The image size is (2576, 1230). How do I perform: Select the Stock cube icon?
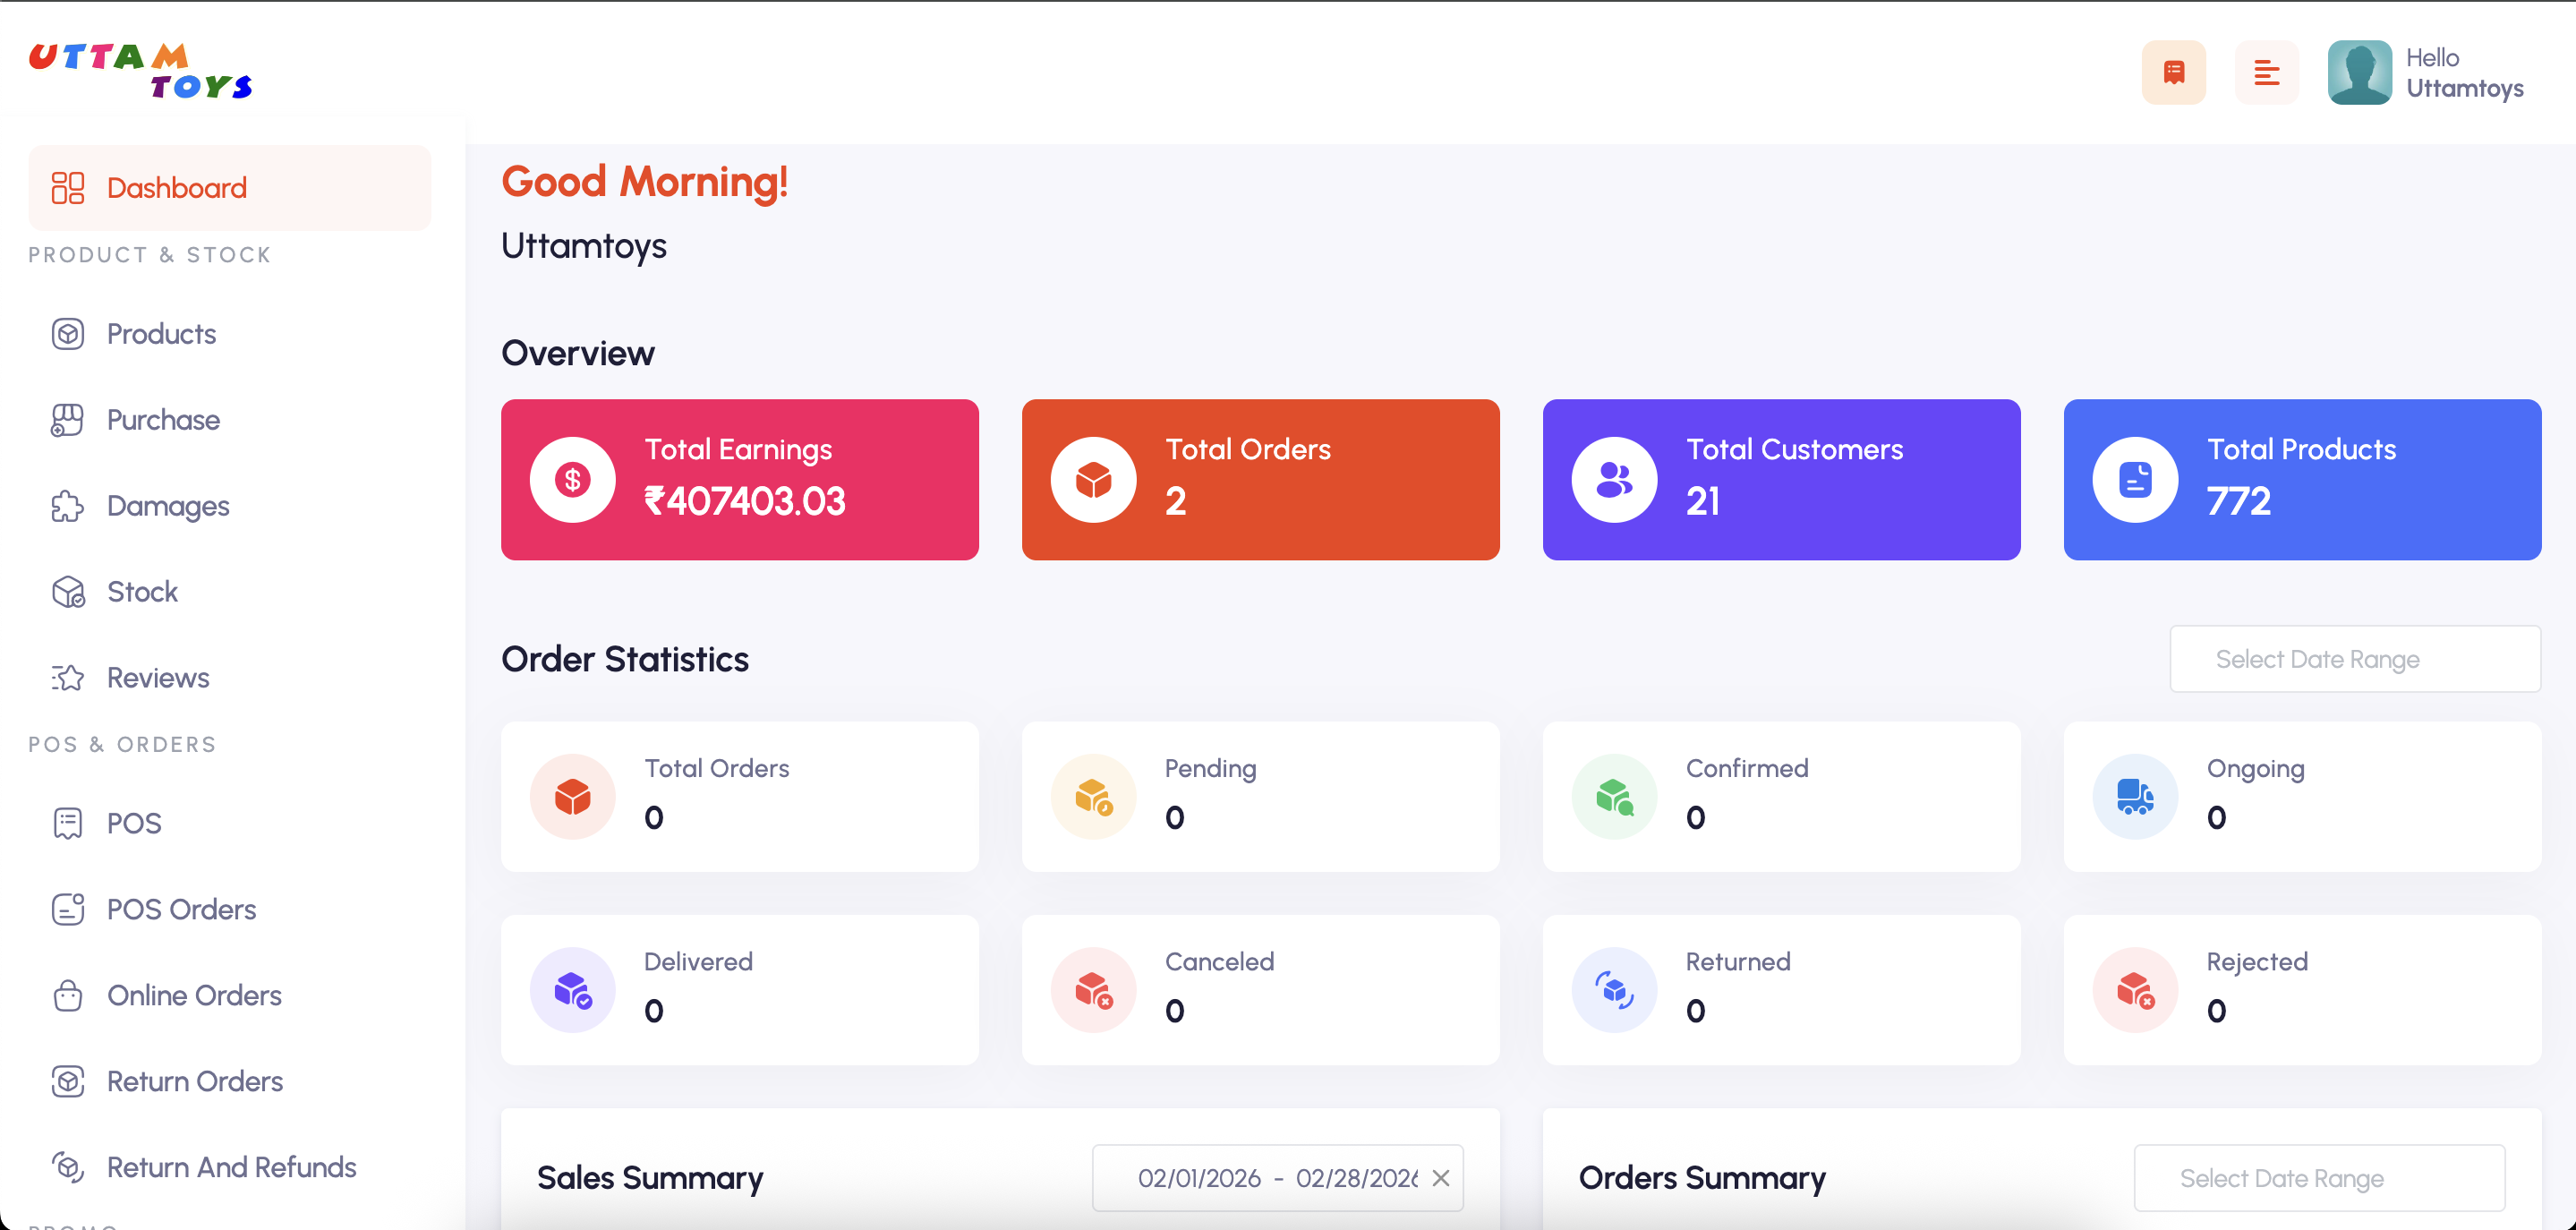click(x=67, y=591)
